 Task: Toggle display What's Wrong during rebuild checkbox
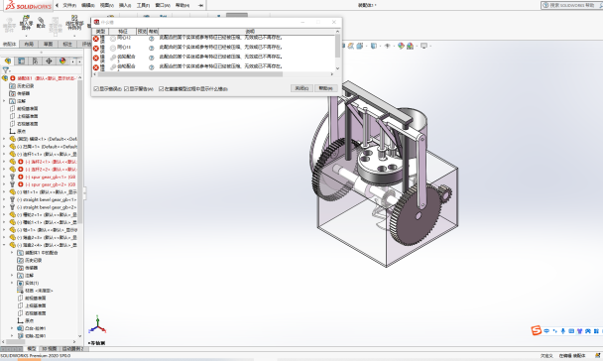[161, 89]
